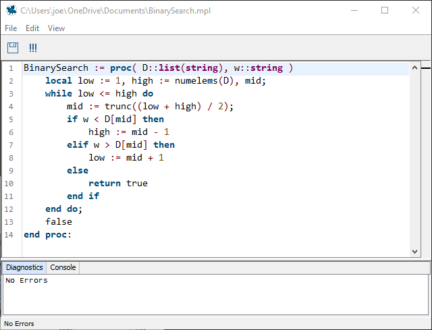Open the View menu

56,28
